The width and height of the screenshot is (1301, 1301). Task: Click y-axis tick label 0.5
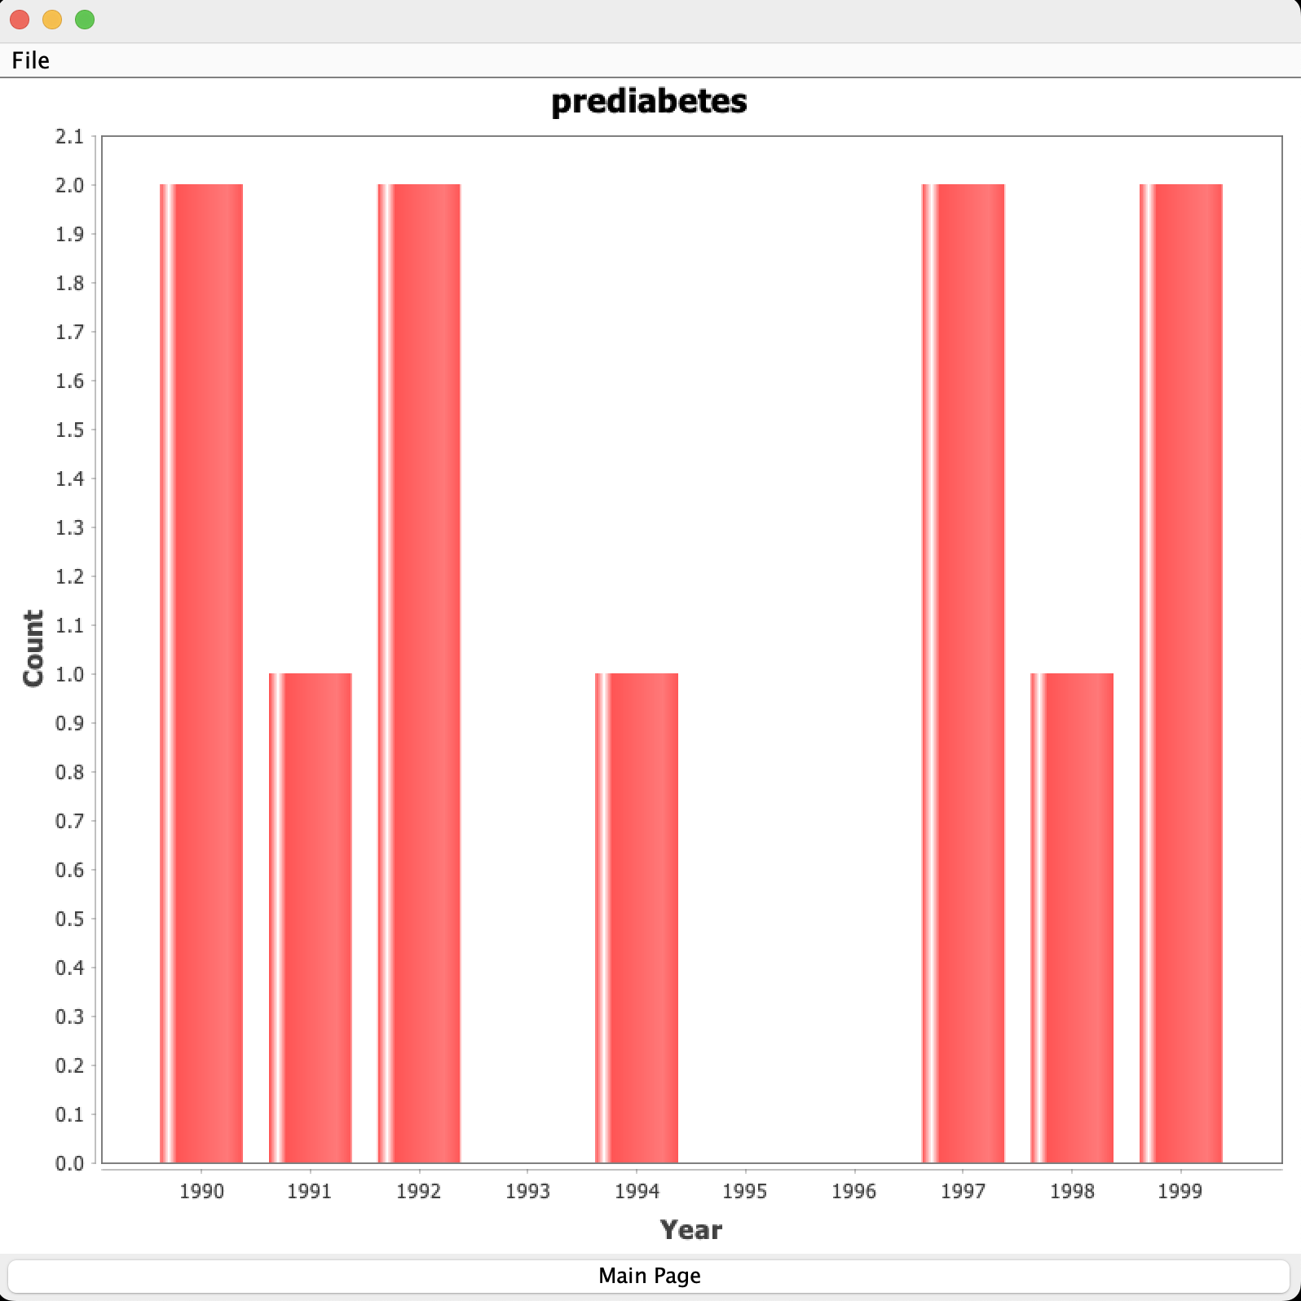click(69, 919)
